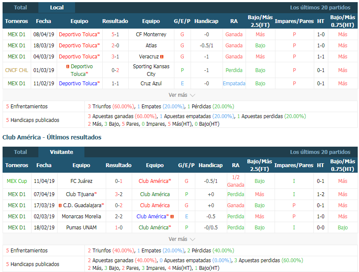The width and height of the screenshot is (359, 272).
Task: Click the red card icon beside Veracruz
Action: tap(162, 57)
